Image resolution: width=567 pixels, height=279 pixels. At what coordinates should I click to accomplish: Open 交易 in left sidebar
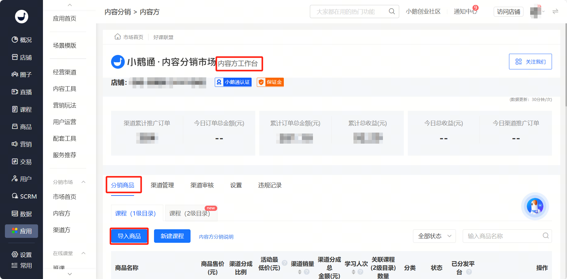point(21,162)
